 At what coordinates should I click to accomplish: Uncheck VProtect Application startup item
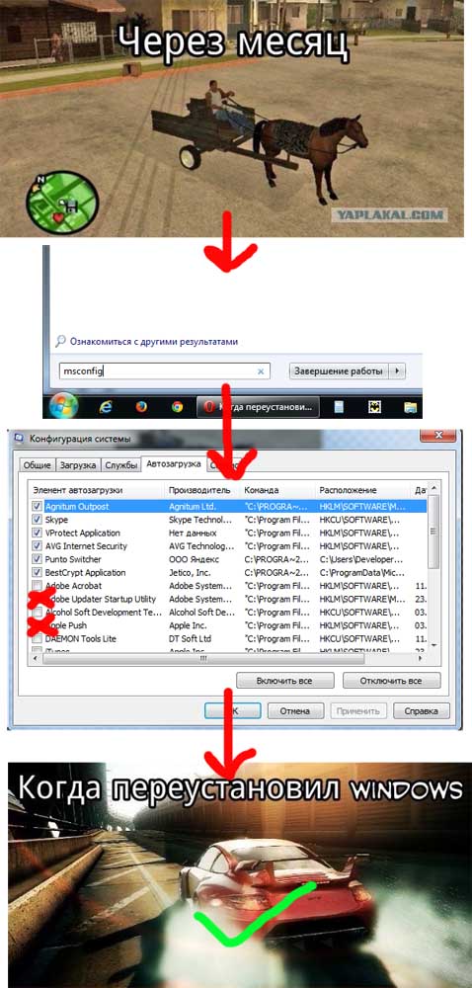tap(38, 534)
